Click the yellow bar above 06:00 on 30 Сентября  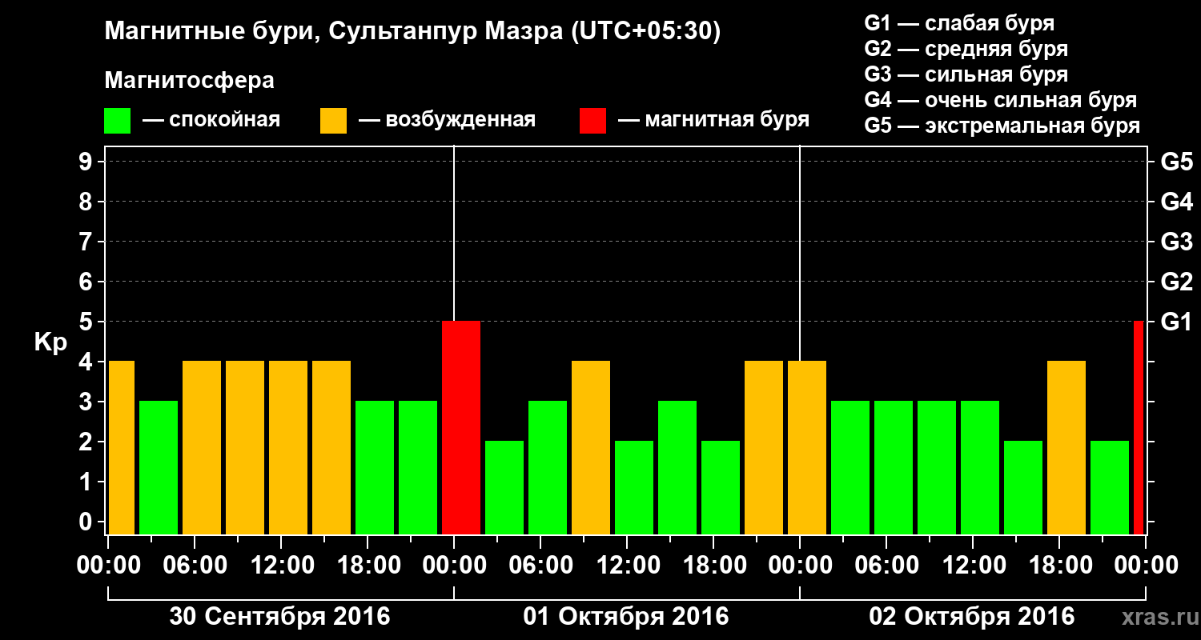(x=202, y=447)
